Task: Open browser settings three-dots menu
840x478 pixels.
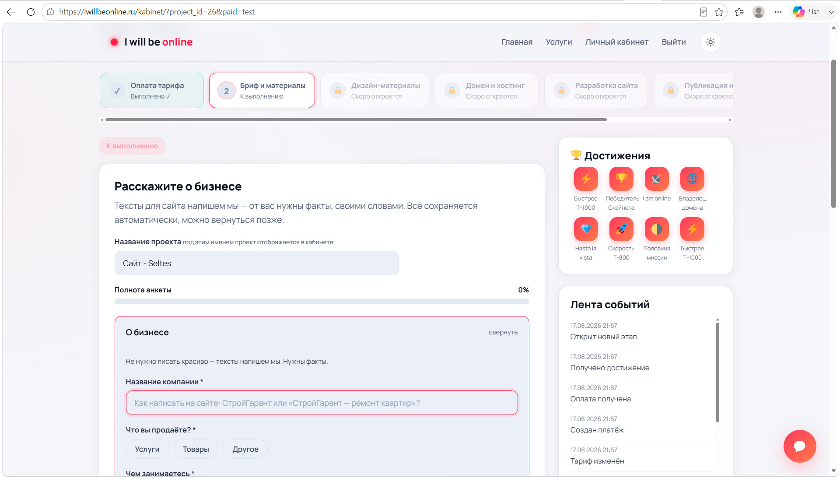Action: click(778, 12)
